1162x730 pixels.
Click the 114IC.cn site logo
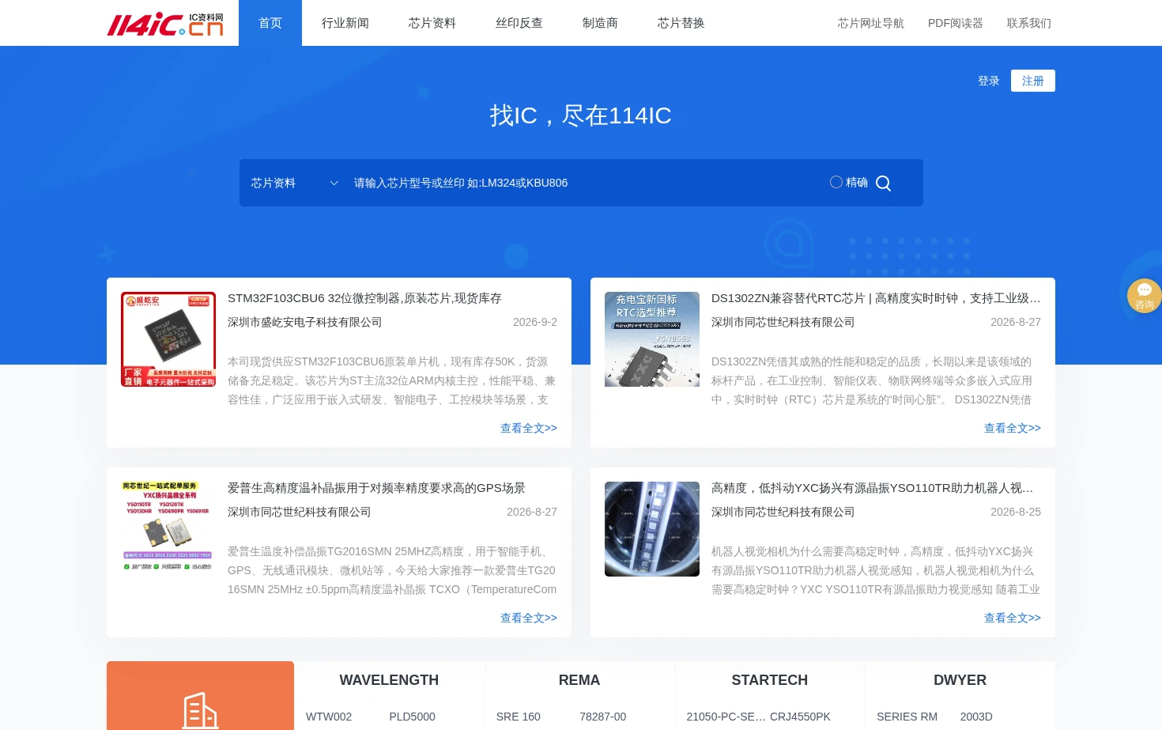click(x=165, y=24)
